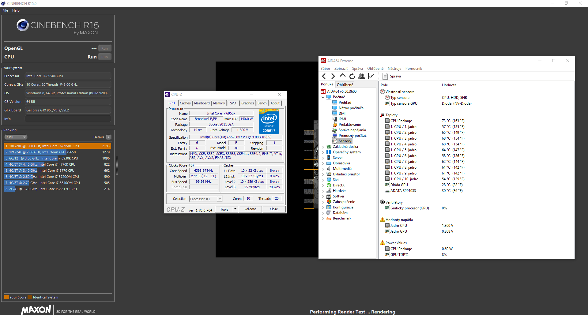Switch to the Caches tab in CPU-Z
Image resolution: width=588 pixels, height=315 pixels.
(x=185, y=103)
